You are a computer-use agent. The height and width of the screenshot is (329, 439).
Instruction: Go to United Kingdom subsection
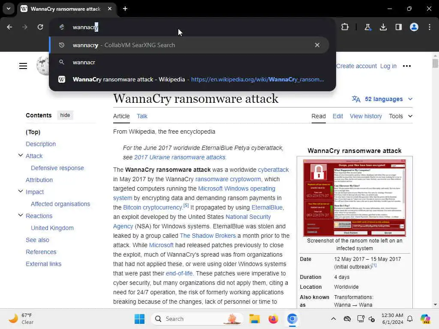52,228
